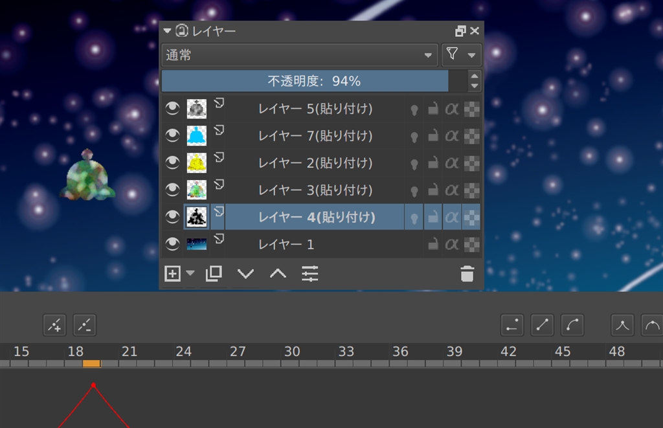Toggle onion skin bulb on レイヤー 5(貼り付け)
This screenshot has width=663, height=428.
point(414,110)
